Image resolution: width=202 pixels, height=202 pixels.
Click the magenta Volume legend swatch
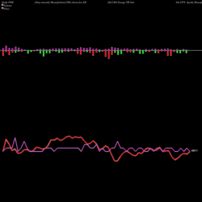2,5
